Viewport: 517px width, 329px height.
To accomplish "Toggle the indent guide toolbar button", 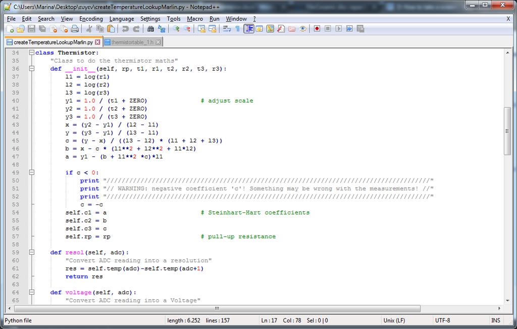I will click(x=248, y=29).
